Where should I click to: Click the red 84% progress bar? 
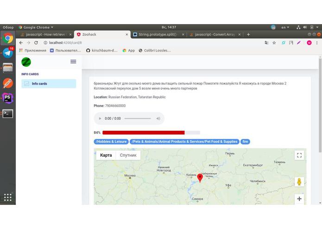tap(143, 133)
